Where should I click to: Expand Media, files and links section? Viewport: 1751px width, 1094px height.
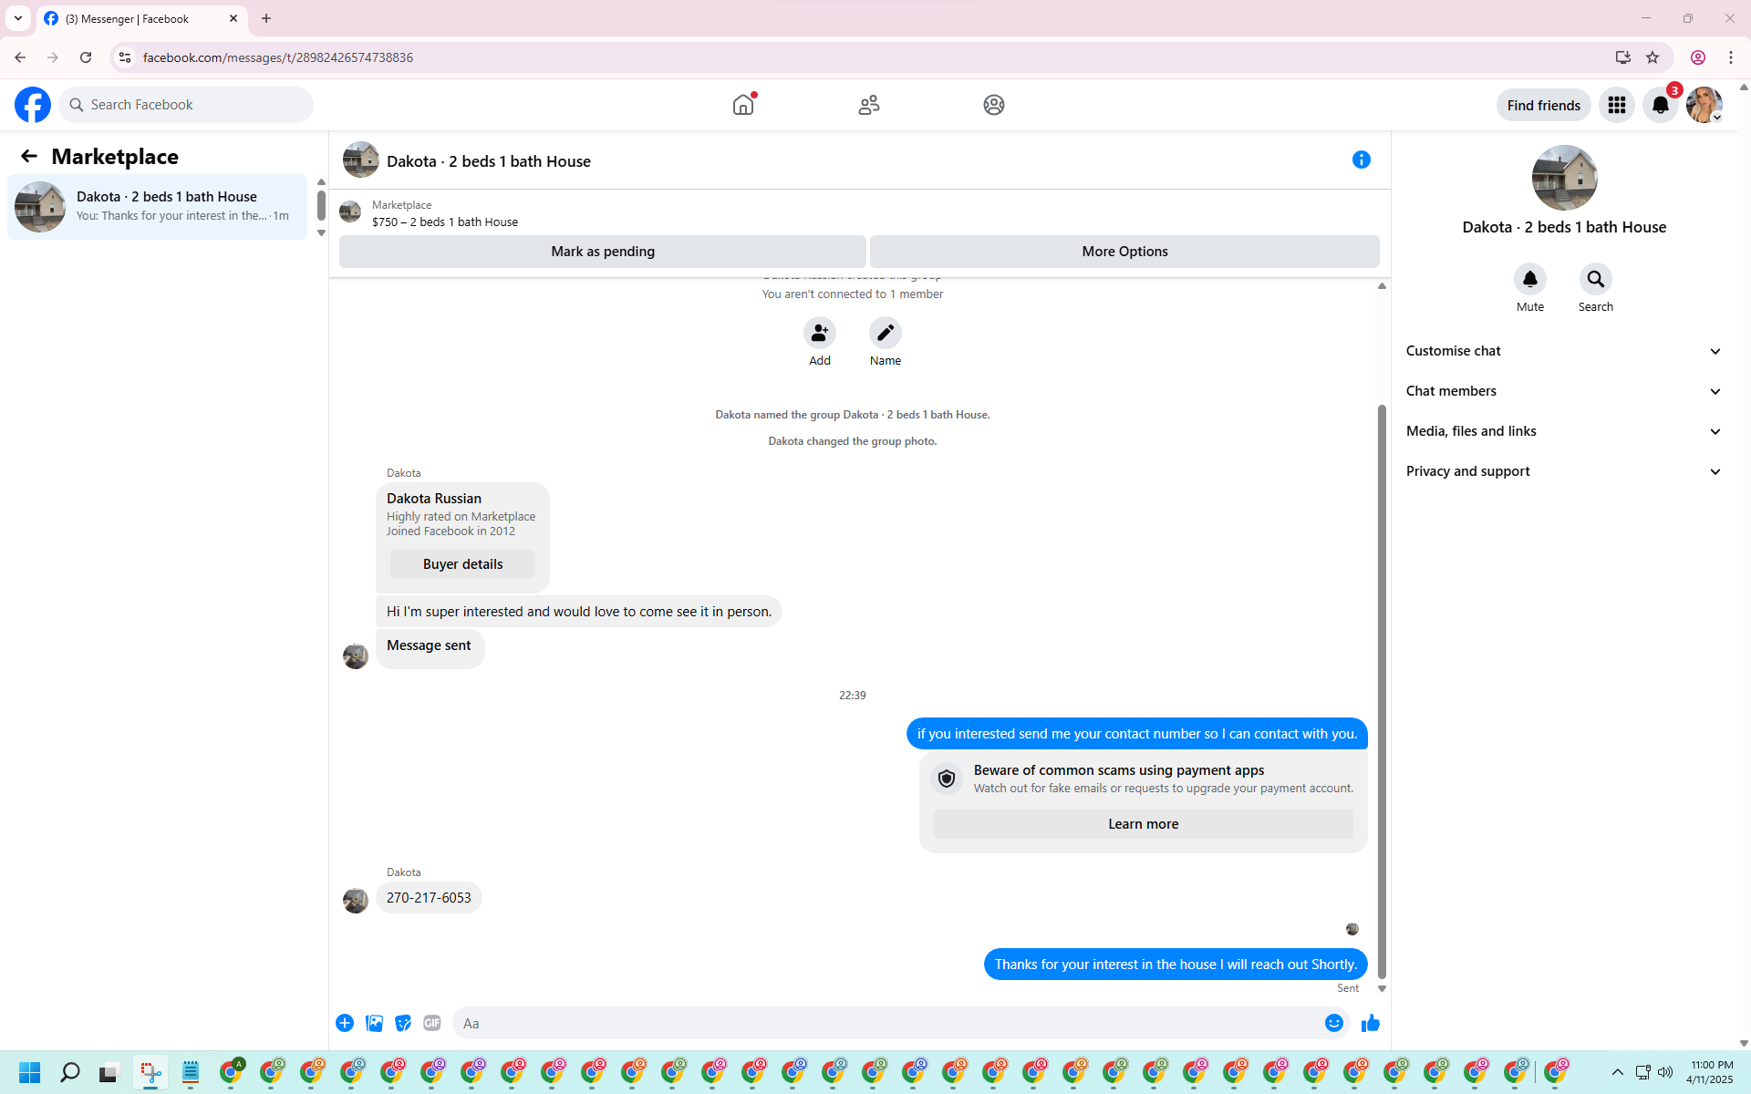pos(1564,431)
